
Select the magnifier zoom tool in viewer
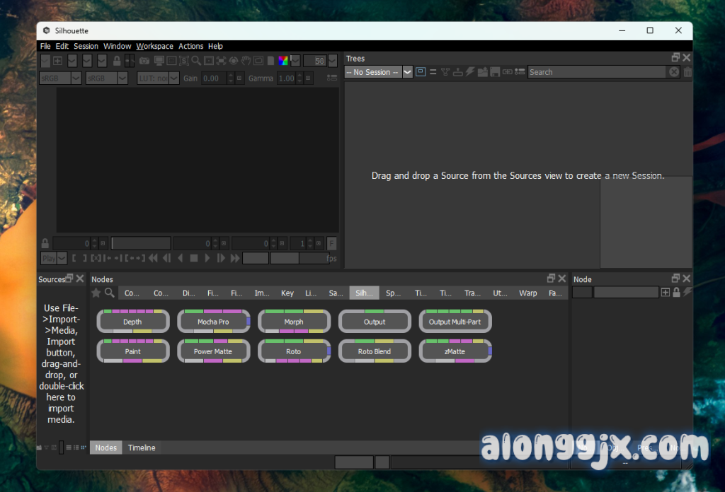pos(196,61)
